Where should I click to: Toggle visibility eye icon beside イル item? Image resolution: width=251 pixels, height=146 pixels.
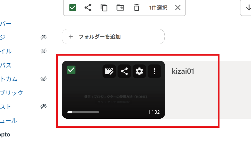pyautogui.click(x=43, y=51)
